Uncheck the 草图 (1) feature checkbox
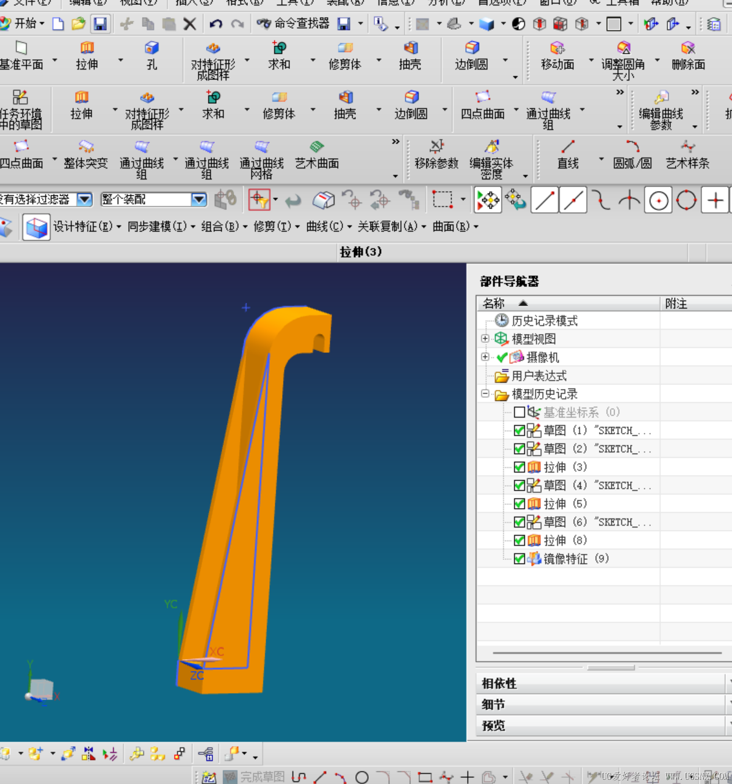The image size is (732, 784). (x=520, y=430)
